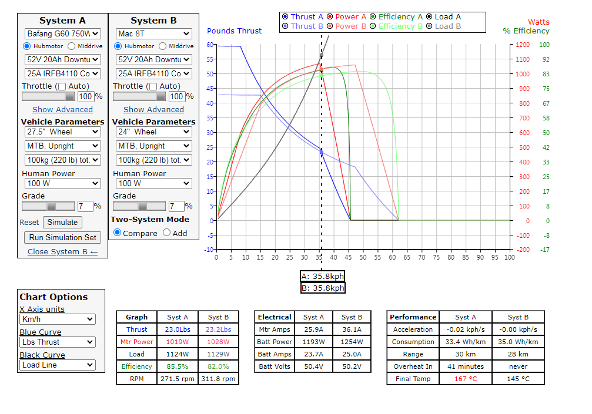The width and height of the screenshot is (592, 414).
Task: Click the Simulate button
Action: [62, 222]
